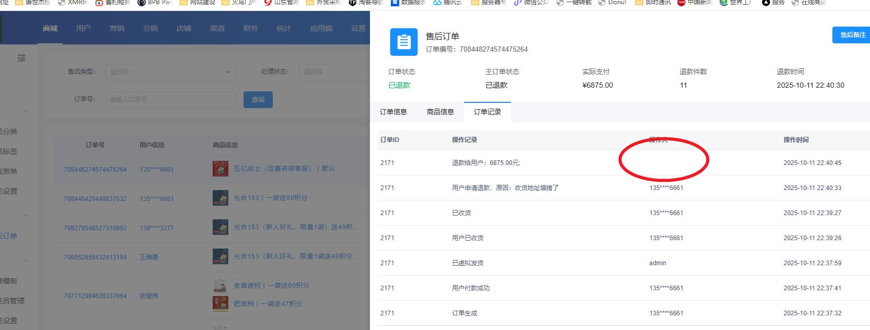Switch to the 订单信息 tab
This screenshot has width=870, height=330.
(x=393, y=112)
